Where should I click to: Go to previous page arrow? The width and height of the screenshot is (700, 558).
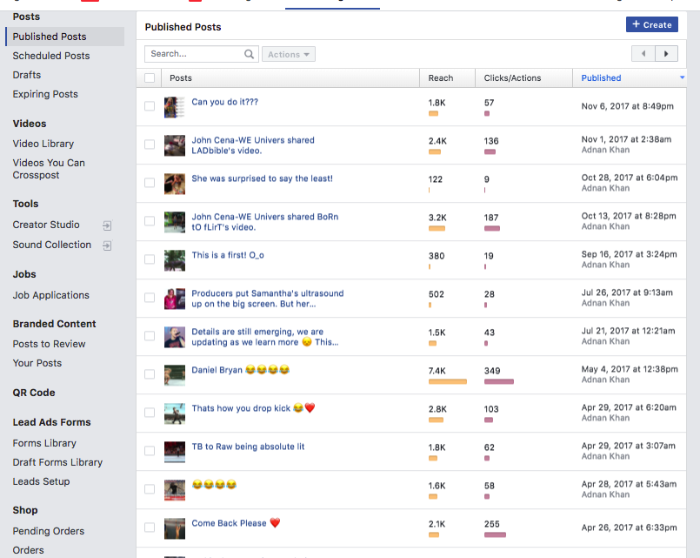click(x=643, y=54)
